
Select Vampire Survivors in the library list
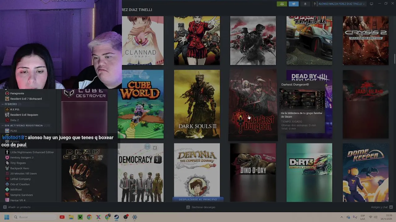[x=21, y=195]
